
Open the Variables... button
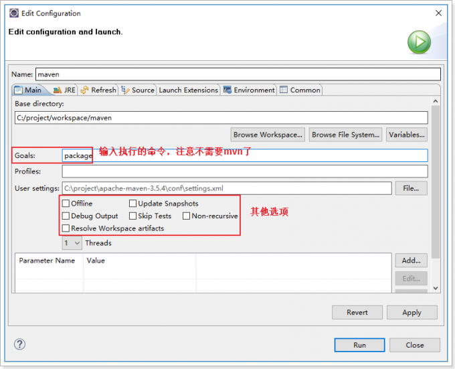(x=407, y=135)
